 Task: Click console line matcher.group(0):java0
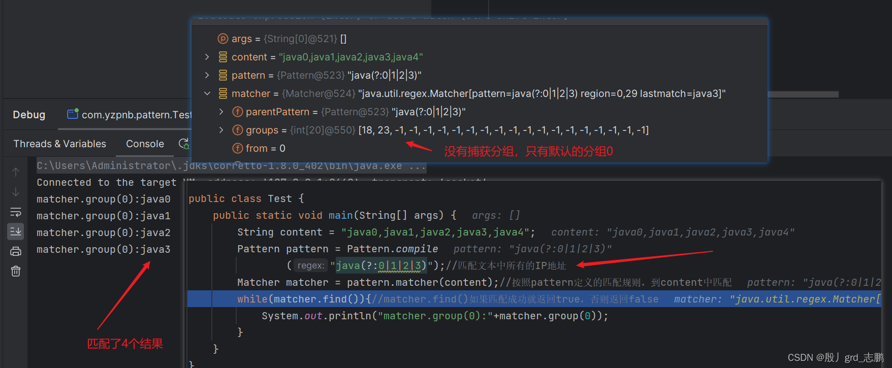pyautogui.click(x=104, y=199)
